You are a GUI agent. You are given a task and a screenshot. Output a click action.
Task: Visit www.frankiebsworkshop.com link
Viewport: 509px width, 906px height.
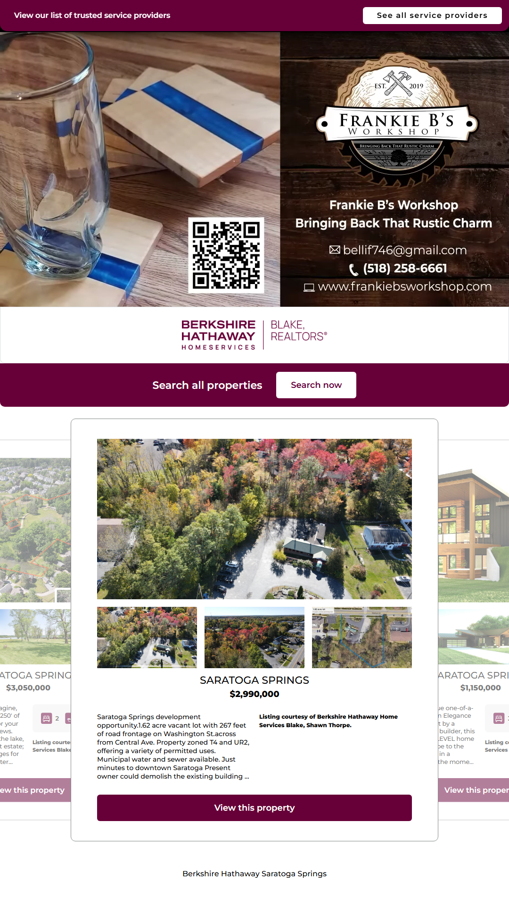[x=405, y=286]
